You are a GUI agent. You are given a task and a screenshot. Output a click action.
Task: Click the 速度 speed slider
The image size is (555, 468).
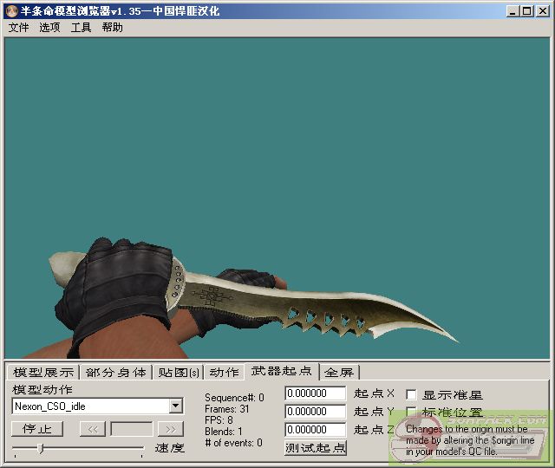pos(78,449)
